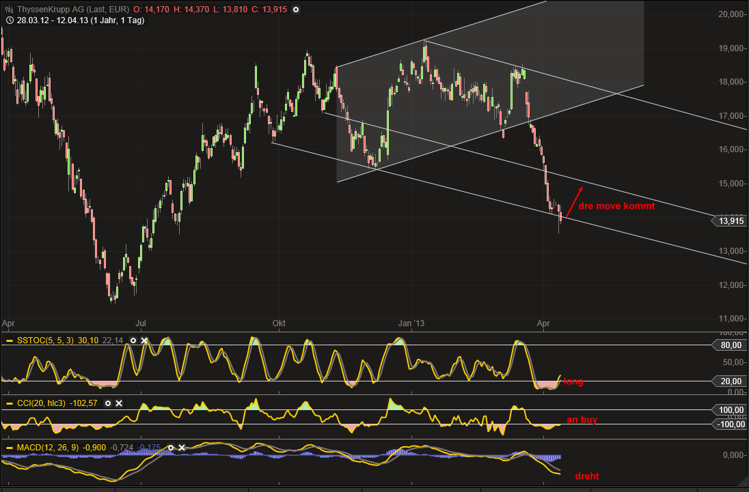749x492 pixels.
Task: Remove the SSTOC indicator with its X
Action: tap(144, 341)
